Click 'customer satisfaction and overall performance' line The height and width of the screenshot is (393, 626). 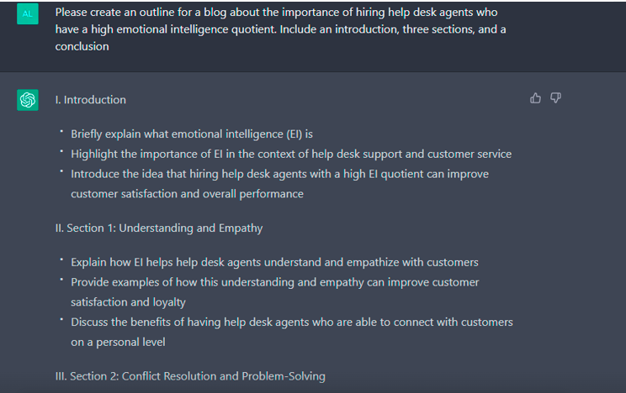[x=188, y=194]
